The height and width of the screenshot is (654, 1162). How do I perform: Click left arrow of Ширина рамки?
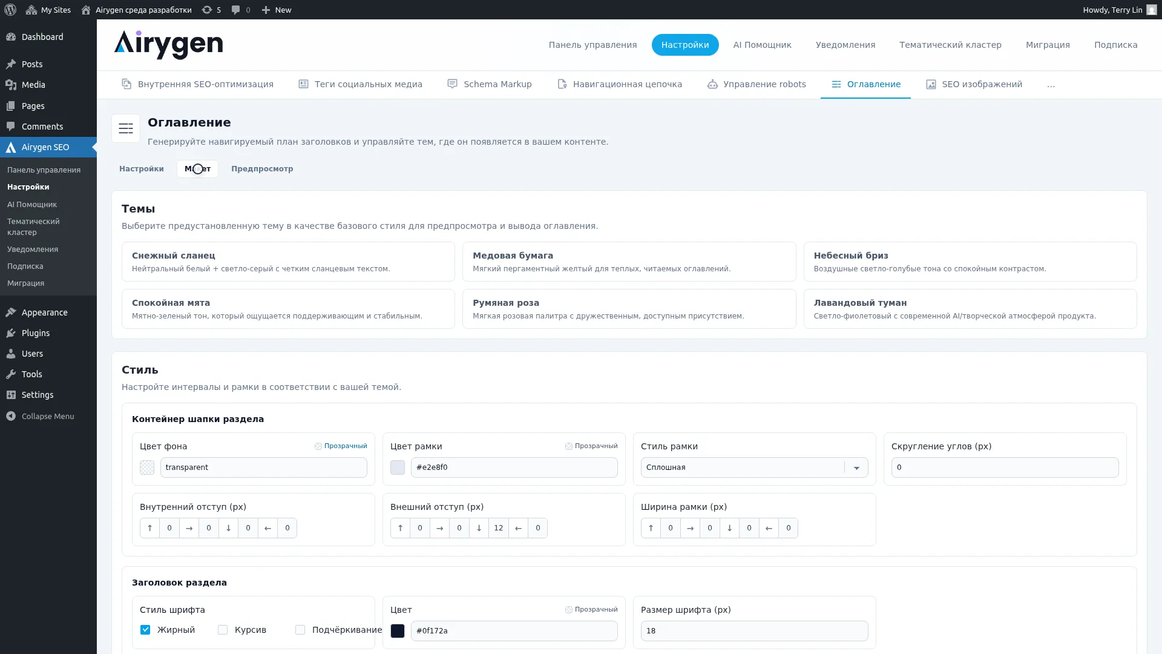pos(769,528)
